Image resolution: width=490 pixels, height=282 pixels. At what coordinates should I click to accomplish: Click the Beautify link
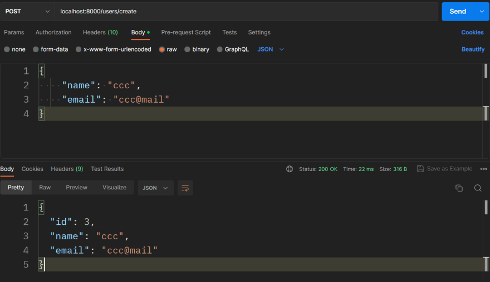click(473, 49)
